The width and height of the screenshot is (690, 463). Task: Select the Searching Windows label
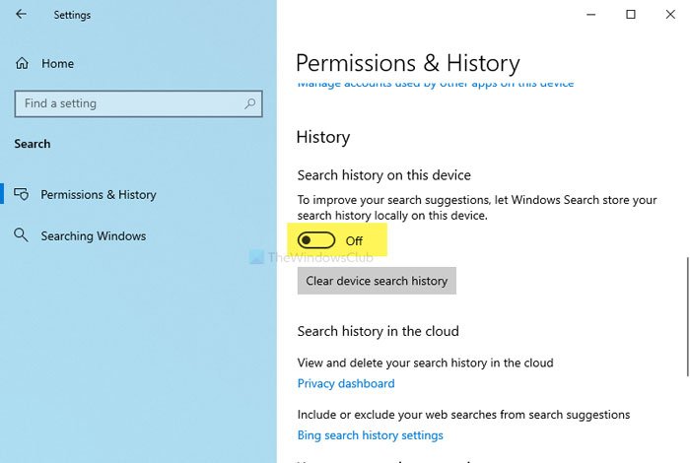[93, 236]
